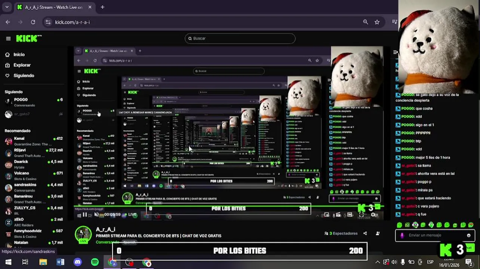Viewport: 480px width, 269px height.
Task: Go to Inicio in the sidebar
Action: pos(19,55)
